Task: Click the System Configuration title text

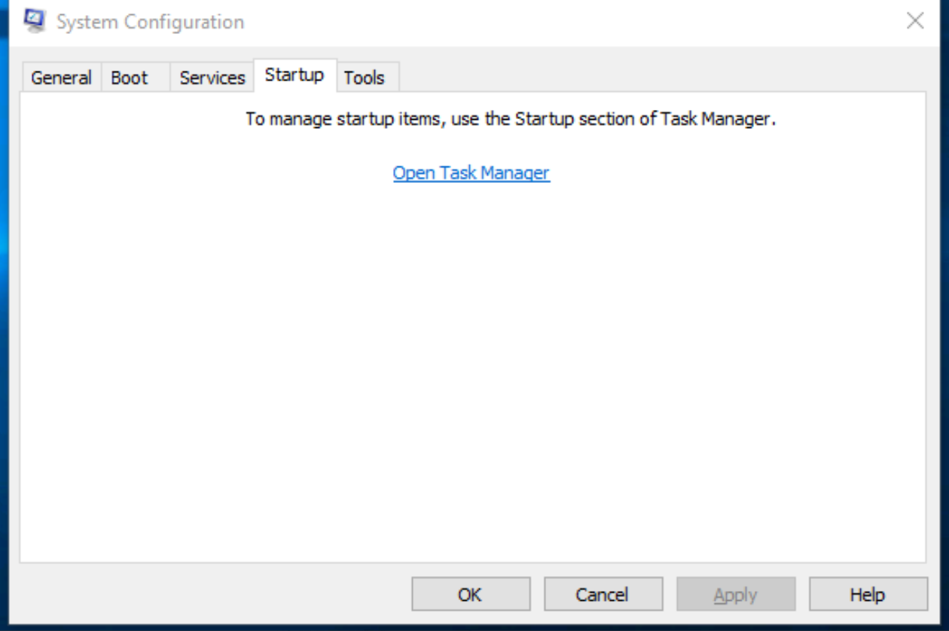Action: pos(151,22)
